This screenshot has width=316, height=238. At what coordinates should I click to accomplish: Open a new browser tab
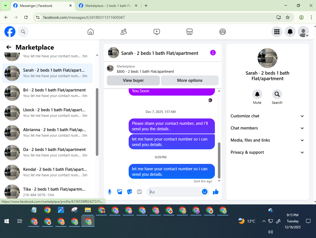[x=146, y=6]
